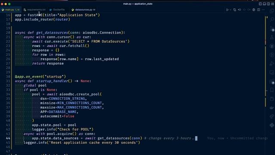Image resolution: width=275 pixels, height=155 pixels.
Task: Click the window title 'main.py — application_state'
Action: (137, 4)
